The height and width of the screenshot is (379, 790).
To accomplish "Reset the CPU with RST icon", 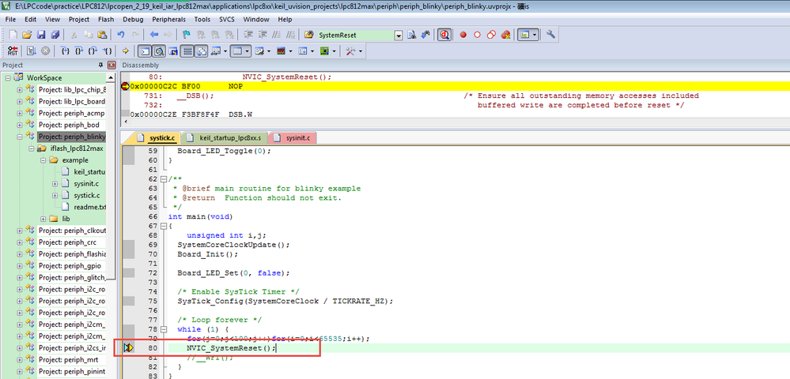I will tap(13, 51).
